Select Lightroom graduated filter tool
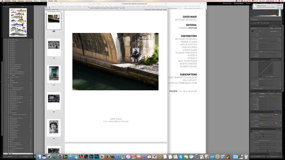The image size is (285, 160). [261, 23]
